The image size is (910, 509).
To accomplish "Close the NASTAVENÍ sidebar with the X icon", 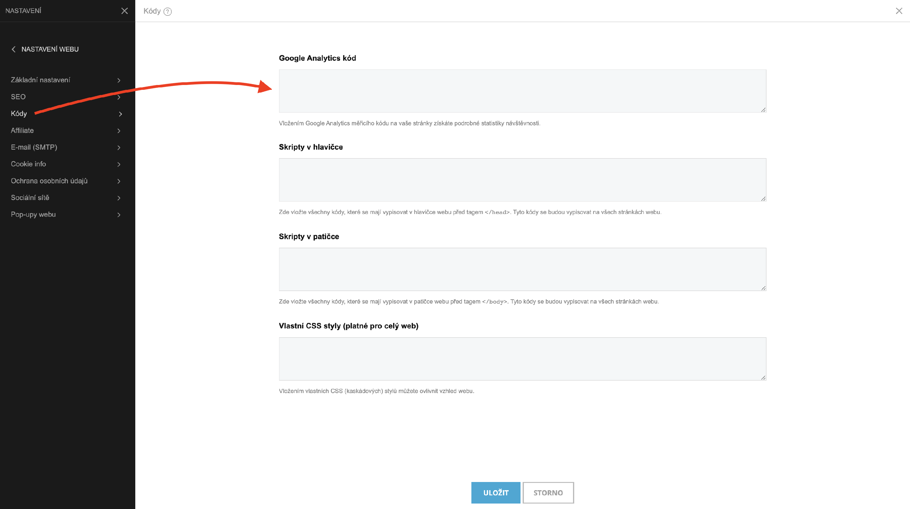I will point(124,11).
